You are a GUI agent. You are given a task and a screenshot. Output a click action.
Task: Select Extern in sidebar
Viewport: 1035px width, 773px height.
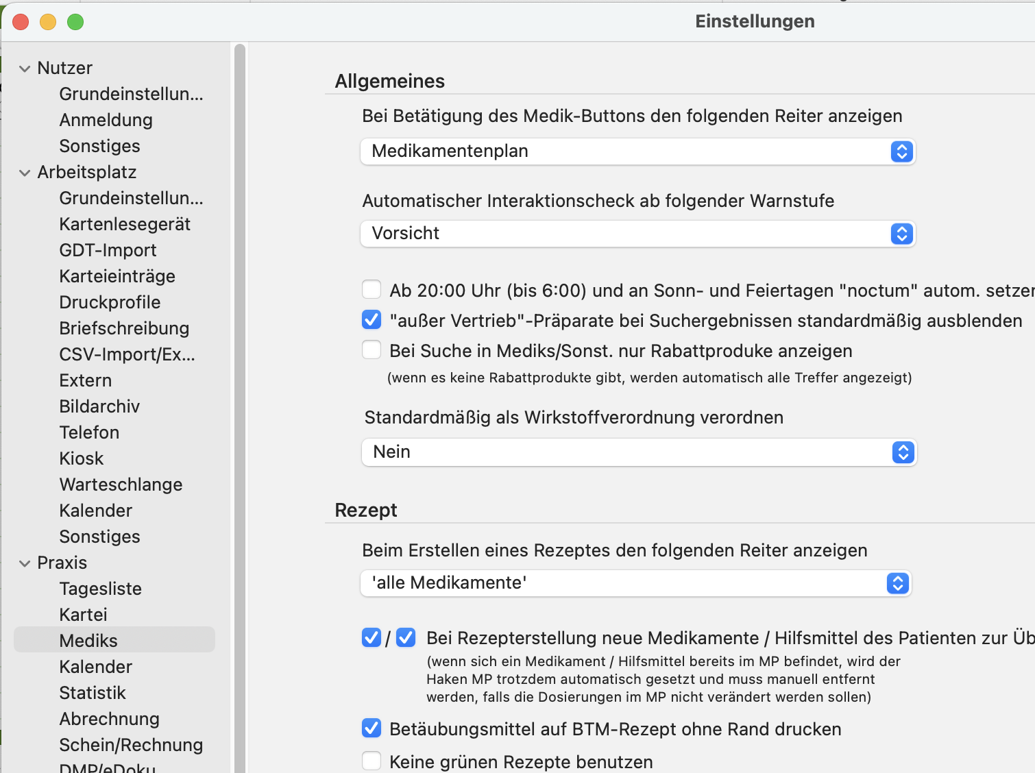tap(85, 380)
